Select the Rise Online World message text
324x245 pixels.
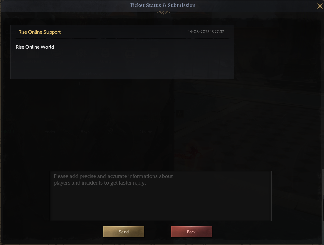tap(35, 47)
